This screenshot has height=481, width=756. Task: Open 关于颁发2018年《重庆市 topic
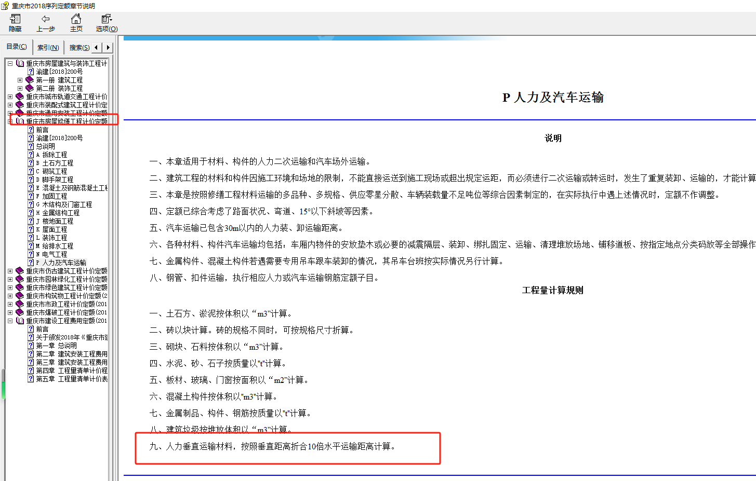click(x=72, y=337)
